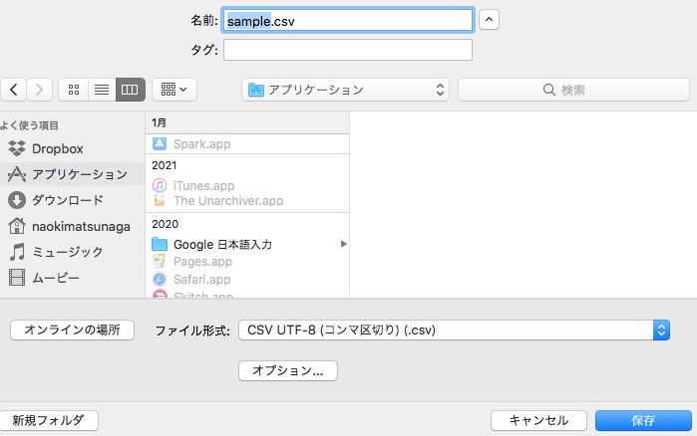Screen dimensions: 697x436
Task: Click The Unarchiver.app icon
Action: coord(160,200)
